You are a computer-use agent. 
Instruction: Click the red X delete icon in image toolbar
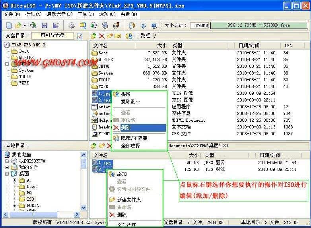pyautogui.click(x=102, y=36)
